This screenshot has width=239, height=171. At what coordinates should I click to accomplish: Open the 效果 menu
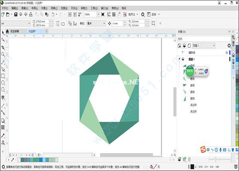tap(53, 8)
